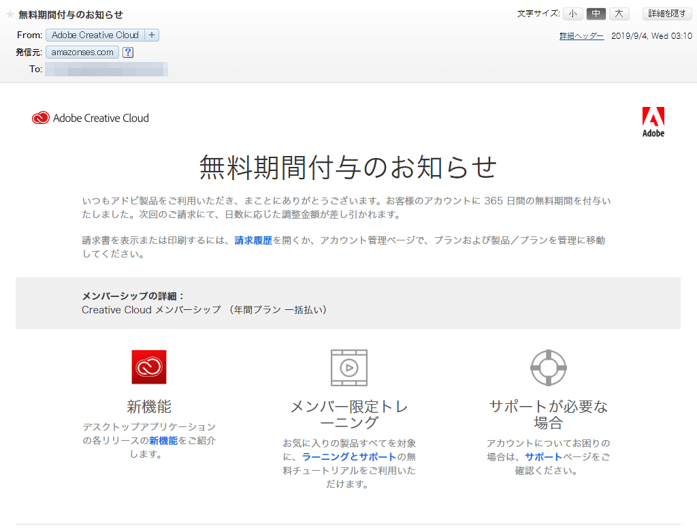Click the メンバーシップの詳細 label

[x=133, y=296]
